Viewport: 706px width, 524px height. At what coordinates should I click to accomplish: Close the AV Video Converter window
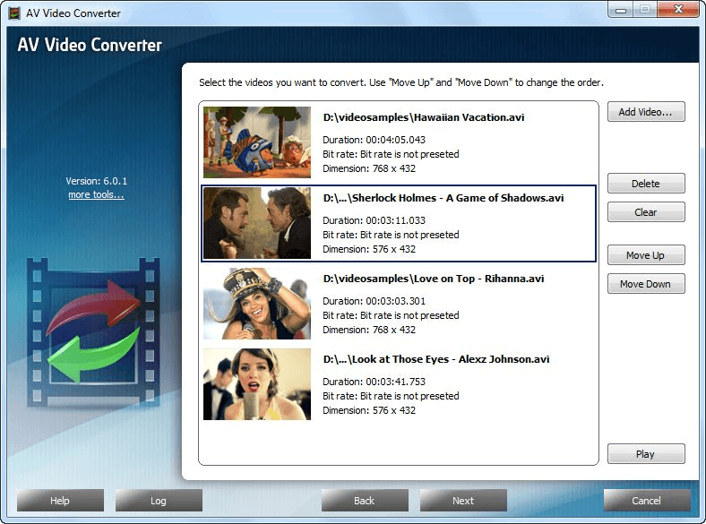tap(678, 10)
